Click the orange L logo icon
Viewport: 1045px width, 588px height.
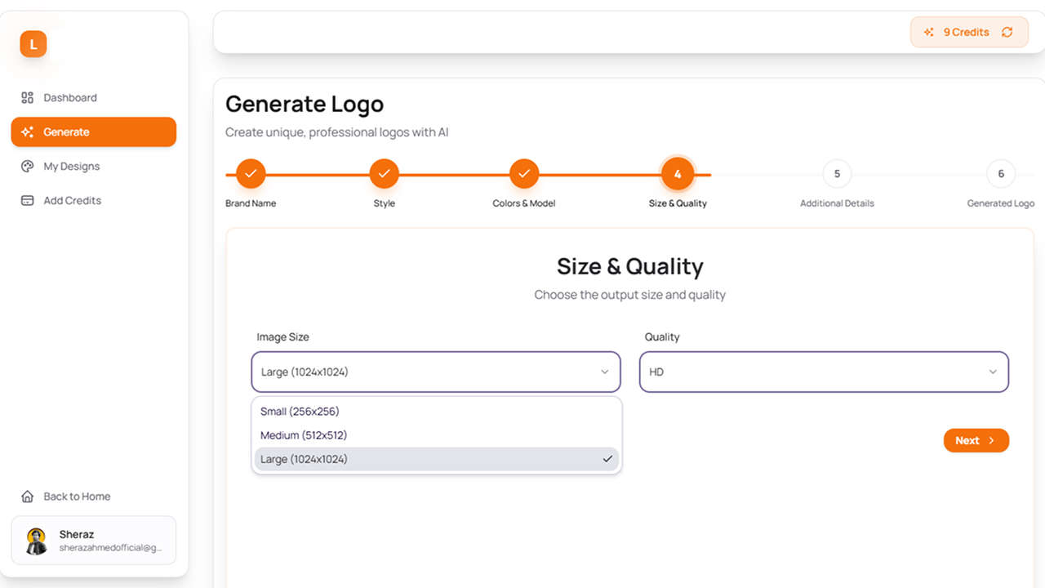point(33,44)
